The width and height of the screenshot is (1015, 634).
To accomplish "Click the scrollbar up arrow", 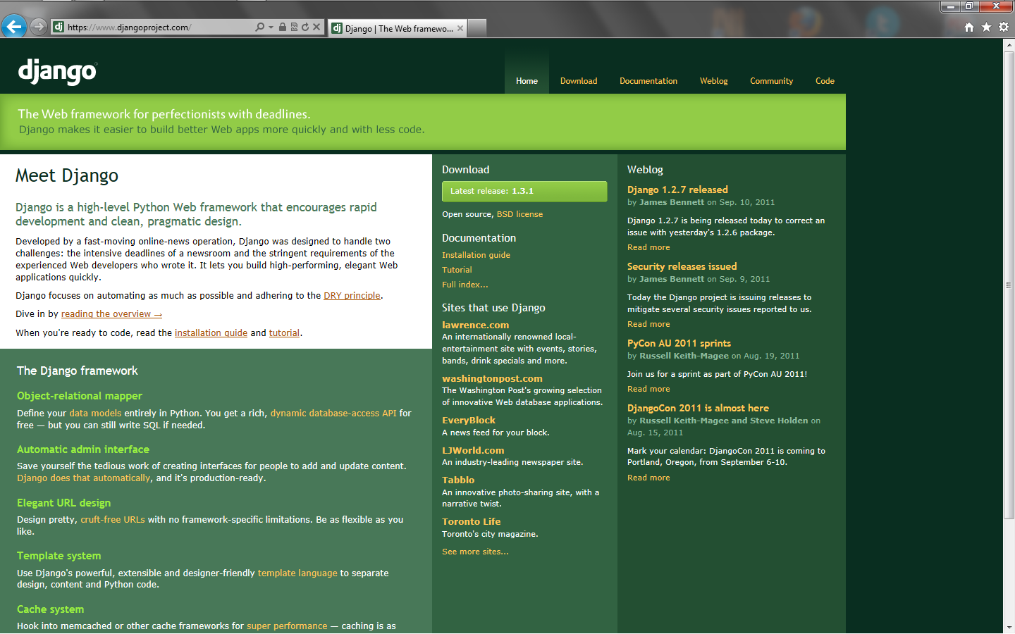I will click(x=1009, y=44).
